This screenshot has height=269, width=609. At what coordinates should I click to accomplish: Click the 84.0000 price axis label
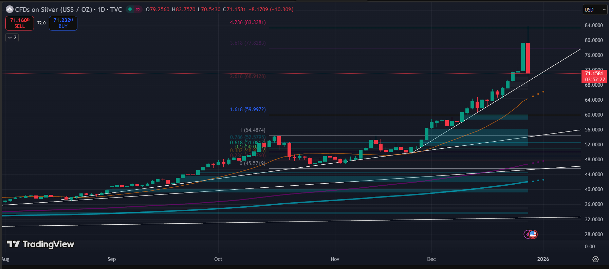point(594,25)
